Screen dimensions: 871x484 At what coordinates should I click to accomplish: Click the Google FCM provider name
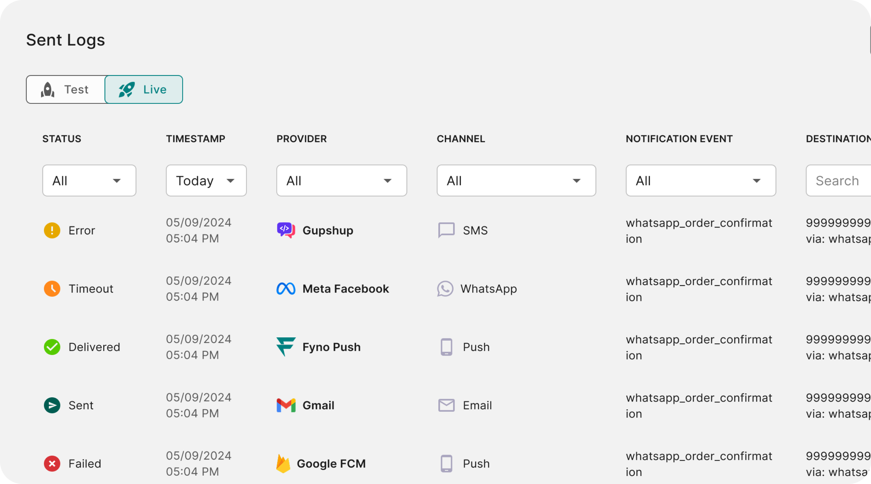(332, 464)
